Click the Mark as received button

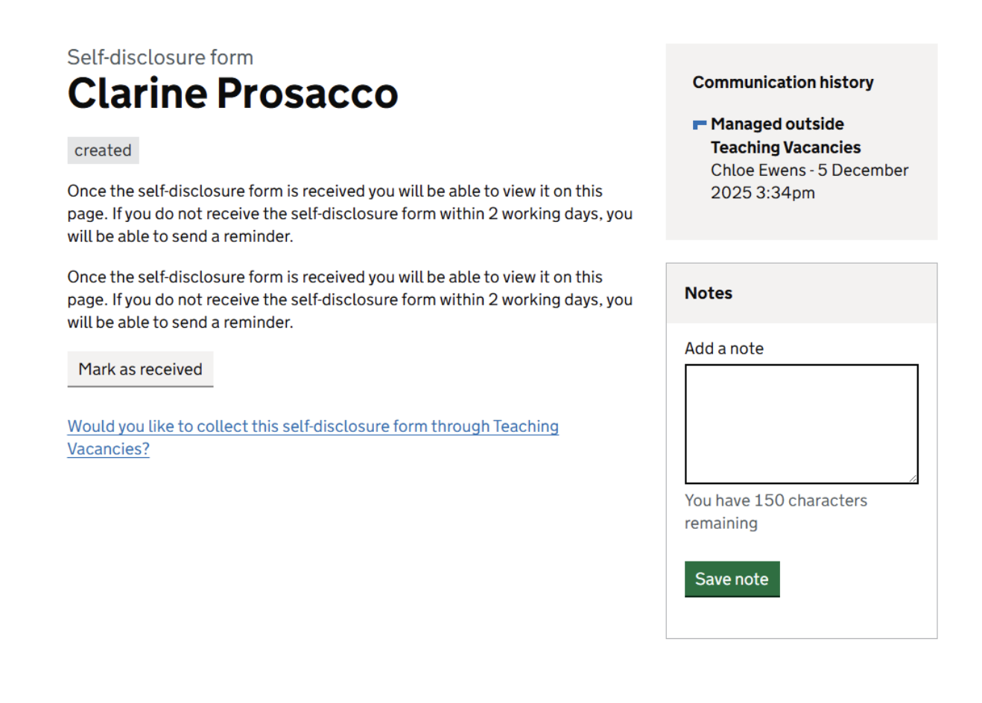(140, 369)
